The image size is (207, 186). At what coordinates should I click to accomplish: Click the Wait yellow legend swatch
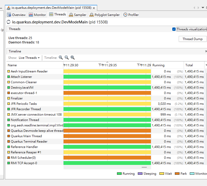161,174
